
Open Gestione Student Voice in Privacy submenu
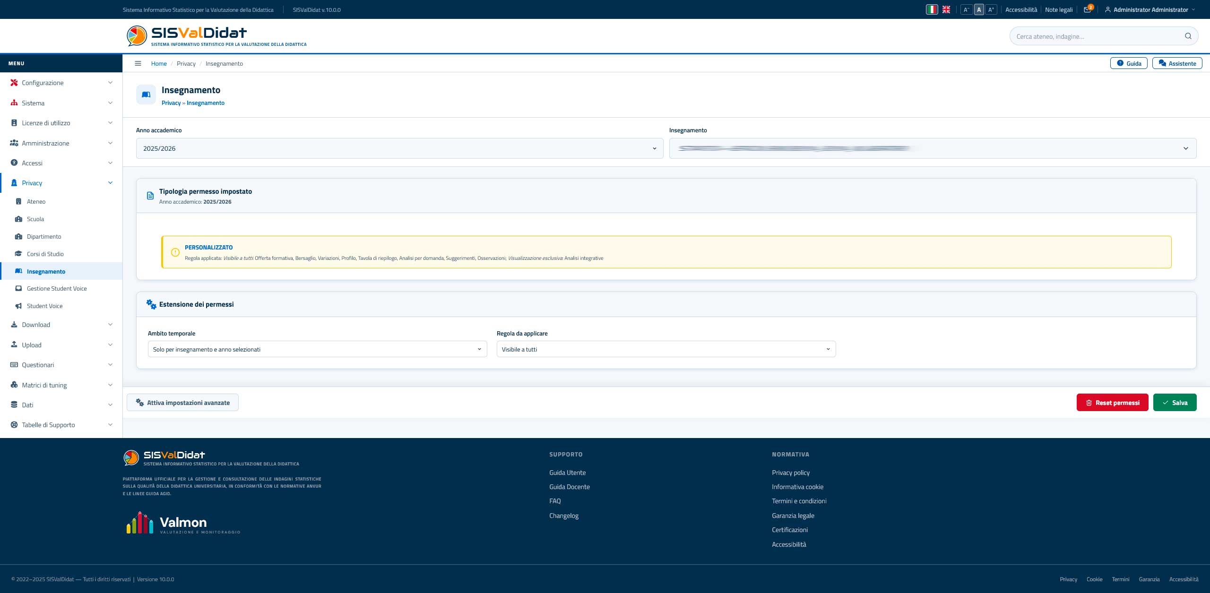point(57,289)
